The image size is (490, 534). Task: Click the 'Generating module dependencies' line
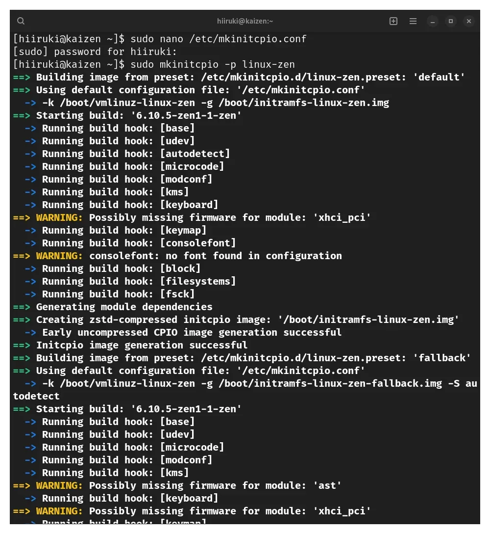pos(124,307)
